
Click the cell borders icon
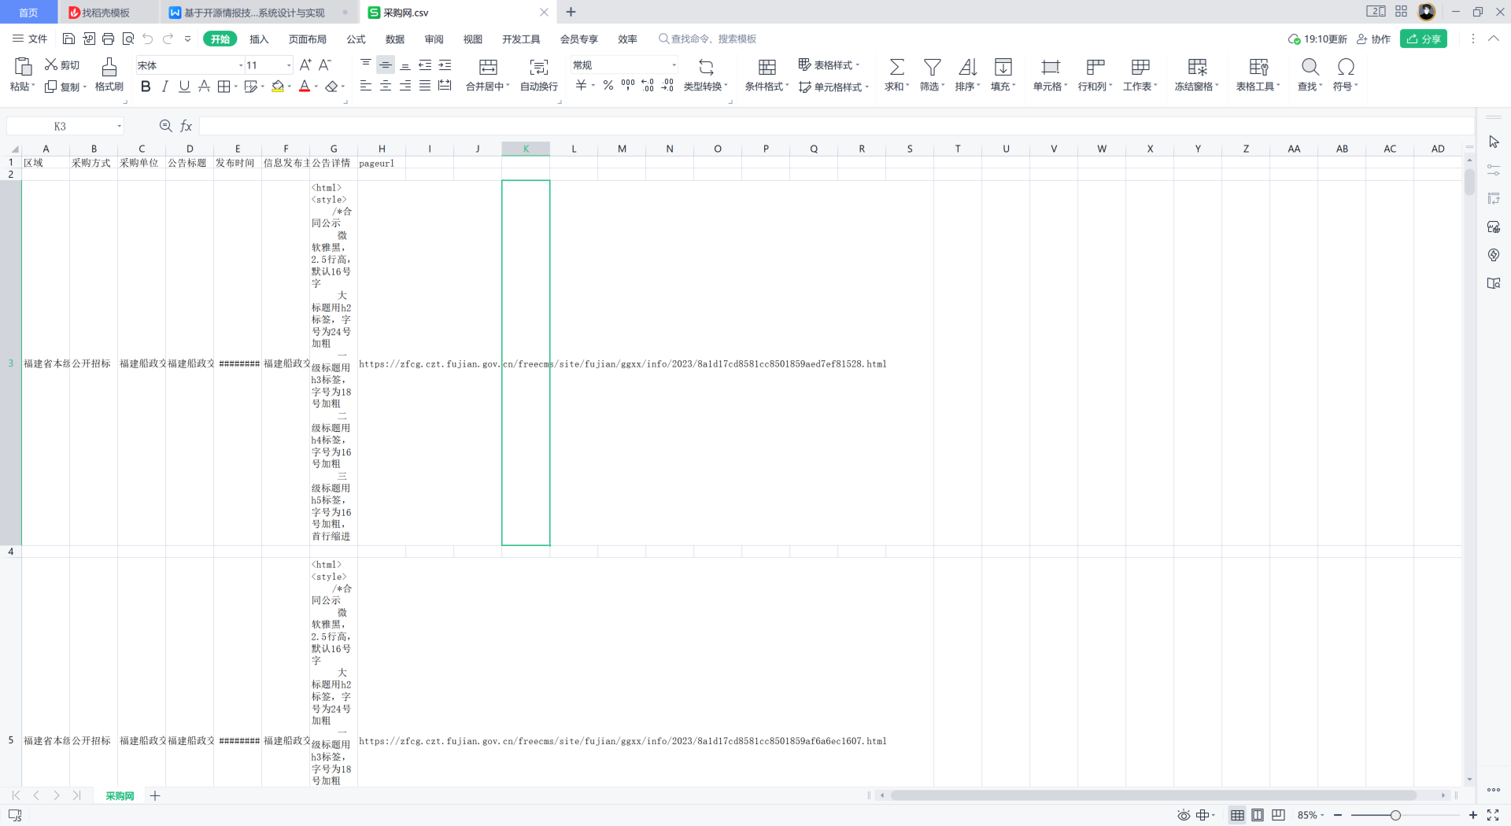(x=224, y=87)
